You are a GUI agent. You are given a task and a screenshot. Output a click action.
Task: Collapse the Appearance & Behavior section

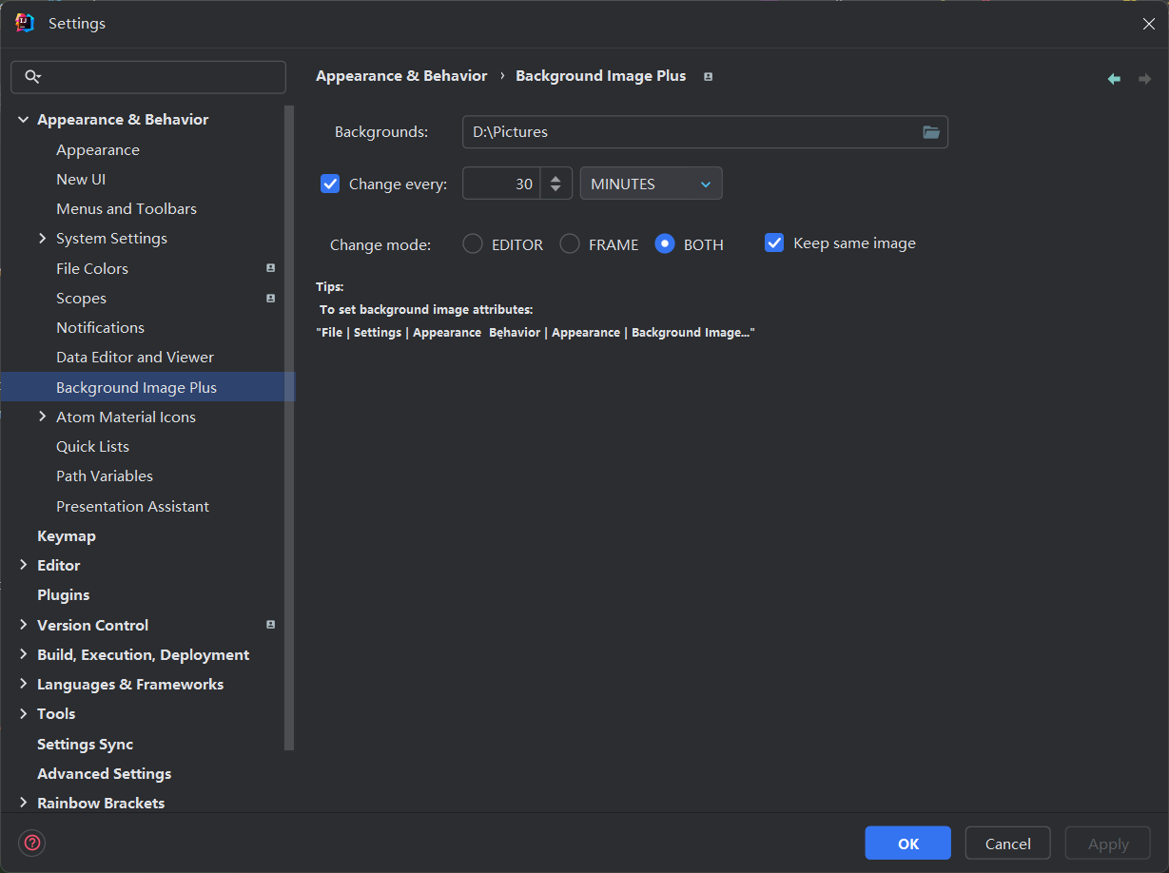point(24,120)
